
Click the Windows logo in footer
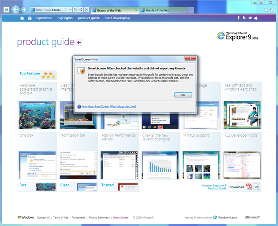[x=26, y=217]
